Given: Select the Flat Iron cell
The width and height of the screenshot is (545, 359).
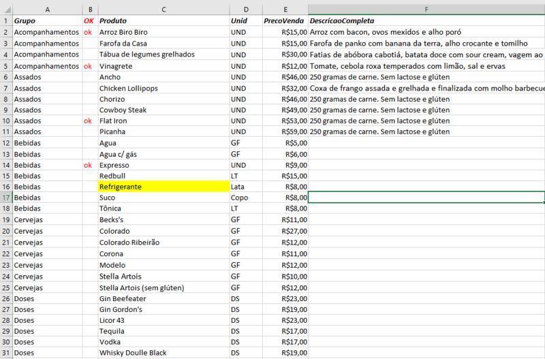Looking at the screenshot, I should (x=163, y=121).
